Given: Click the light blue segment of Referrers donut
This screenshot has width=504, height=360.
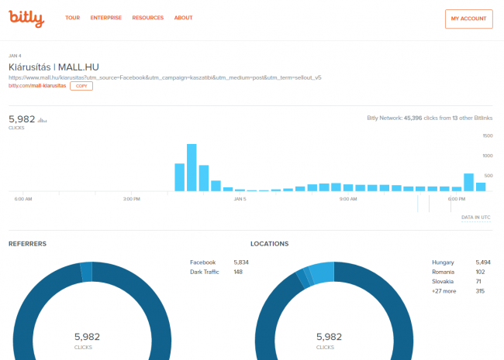Looking at the screenshot, I should (87, 272).
